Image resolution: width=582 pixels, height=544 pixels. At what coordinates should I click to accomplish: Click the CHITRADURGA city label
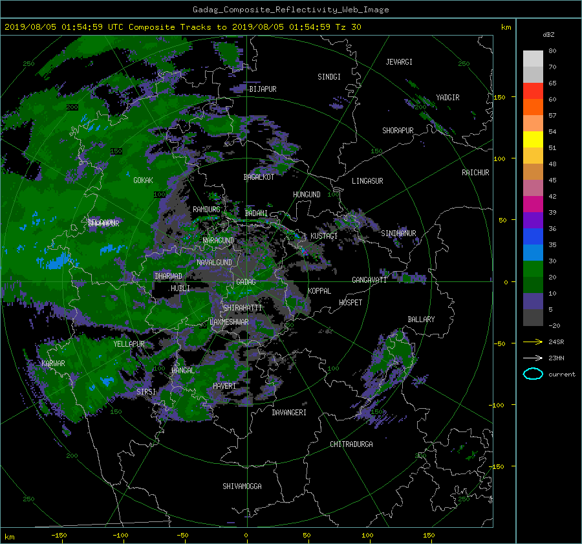[352, 444]
